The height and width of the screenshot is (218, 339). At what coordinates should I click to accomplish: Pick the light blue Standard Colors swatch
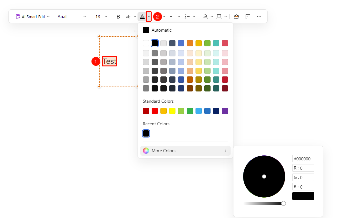coord(199,111)
